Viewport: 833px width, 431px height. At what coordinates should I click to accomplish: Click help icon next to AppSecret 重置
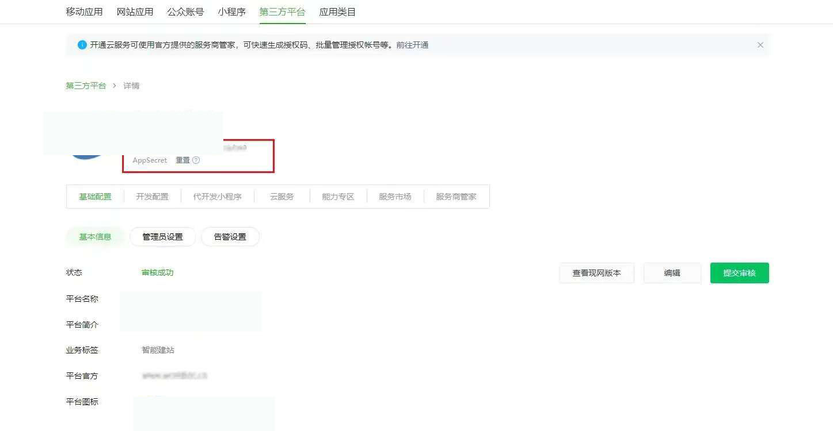click(x=196, y=160)
